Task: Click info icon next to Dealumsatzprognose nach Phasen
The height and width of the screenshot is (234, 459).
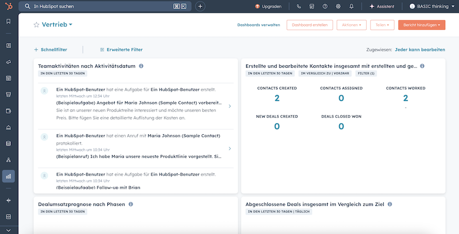Action: (x=131, y=204)
